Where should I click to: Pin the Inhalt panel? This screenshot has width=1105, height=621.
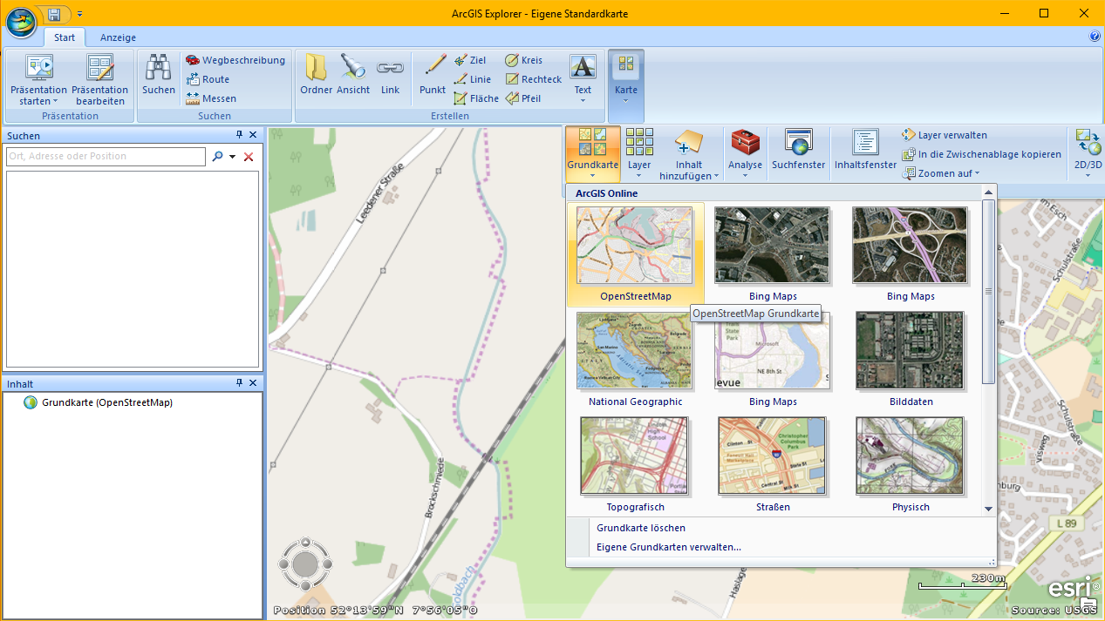click(x=239, y=383)
